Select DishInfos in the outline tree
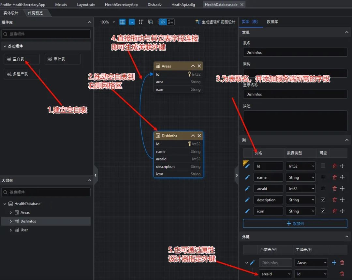 [x=46, y=221]
